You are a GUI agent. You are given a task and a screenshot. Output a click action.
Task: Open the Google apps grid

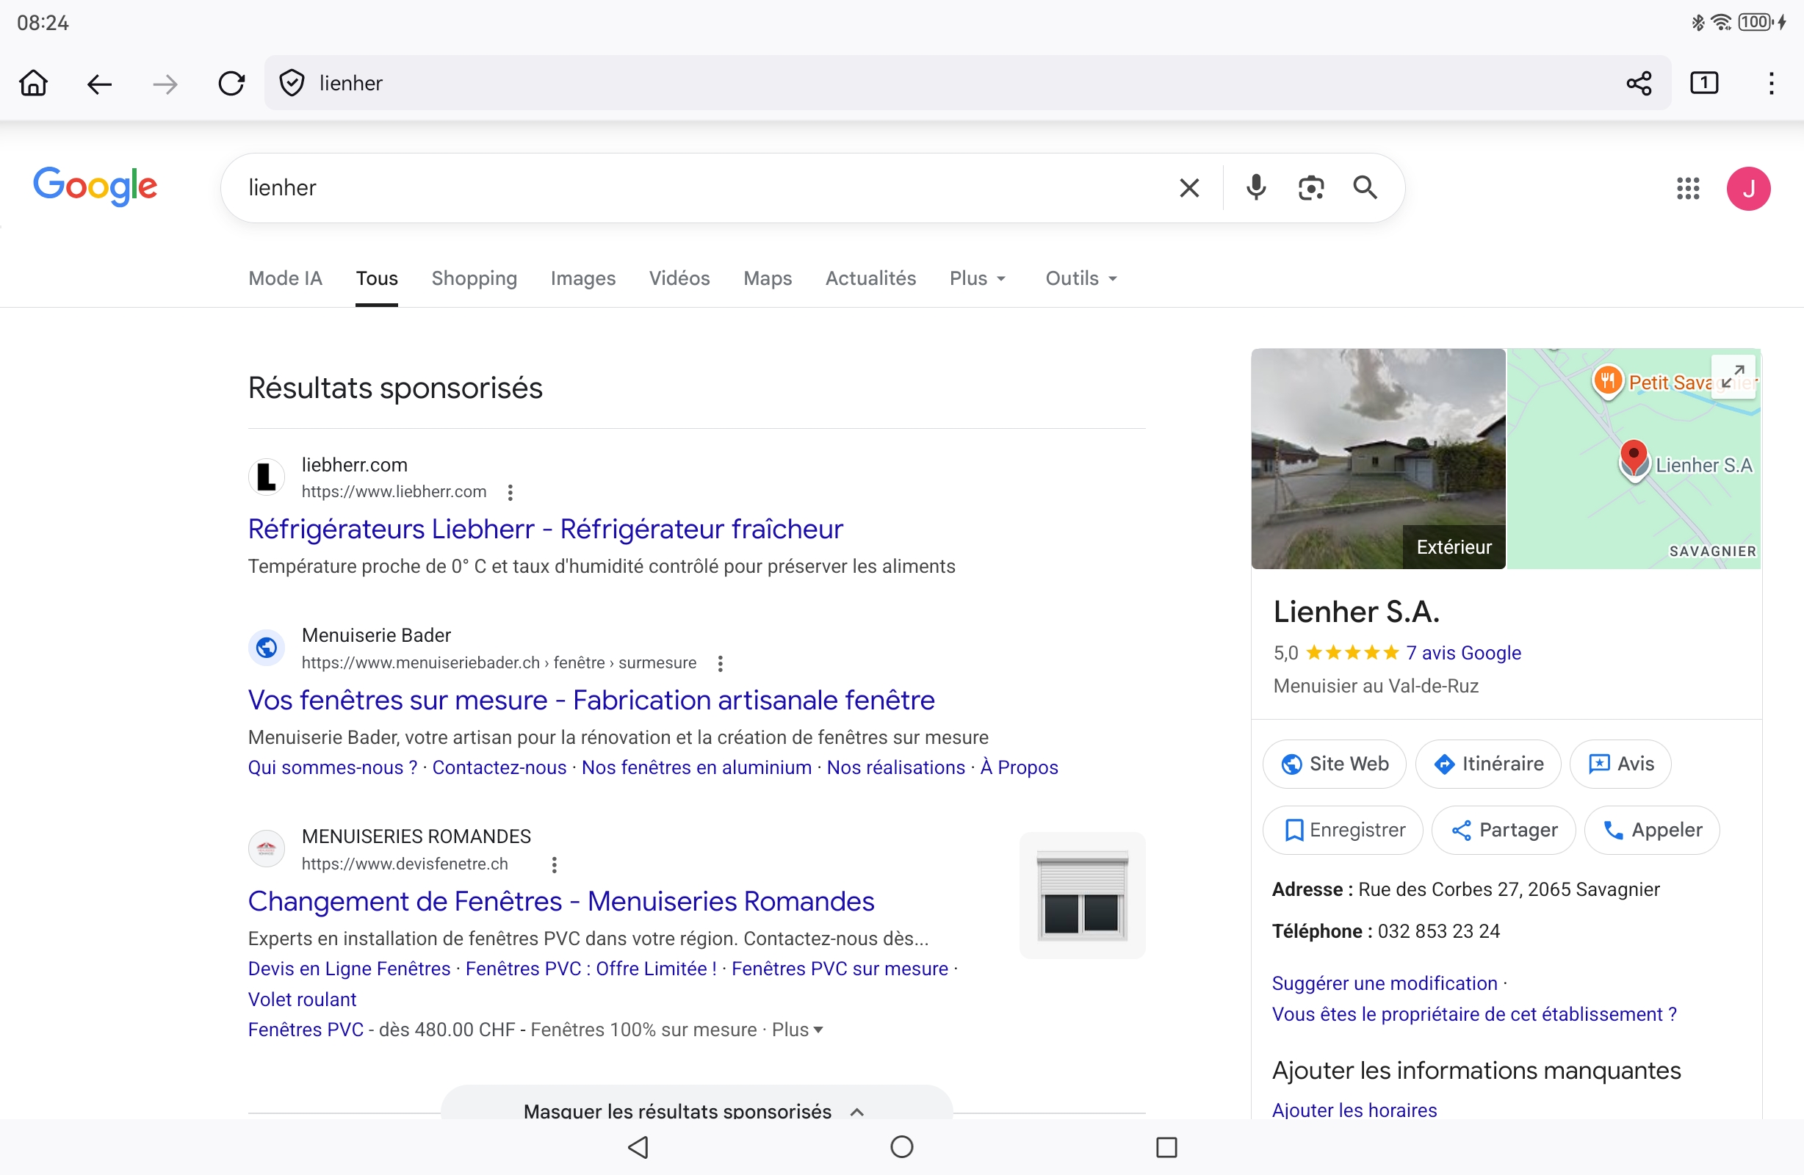[1687, 188]
